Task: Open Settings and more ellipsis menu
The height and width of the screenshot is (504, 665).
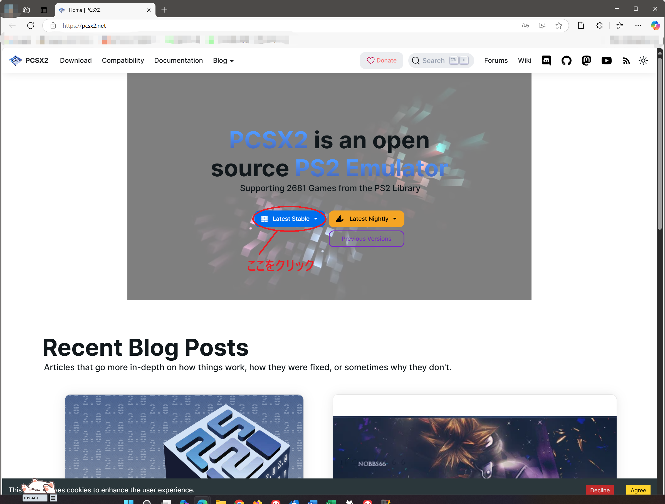Action: [638, 26]
